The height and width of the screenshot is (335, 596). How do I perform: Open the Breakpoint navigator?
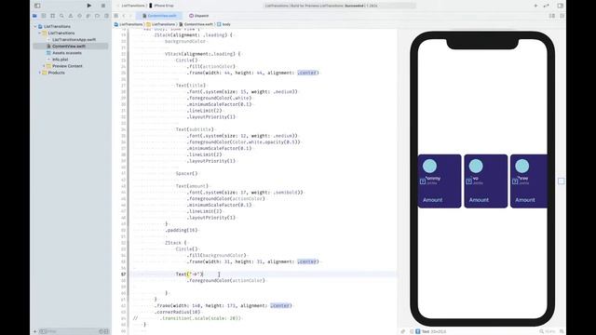coord(97,16)
